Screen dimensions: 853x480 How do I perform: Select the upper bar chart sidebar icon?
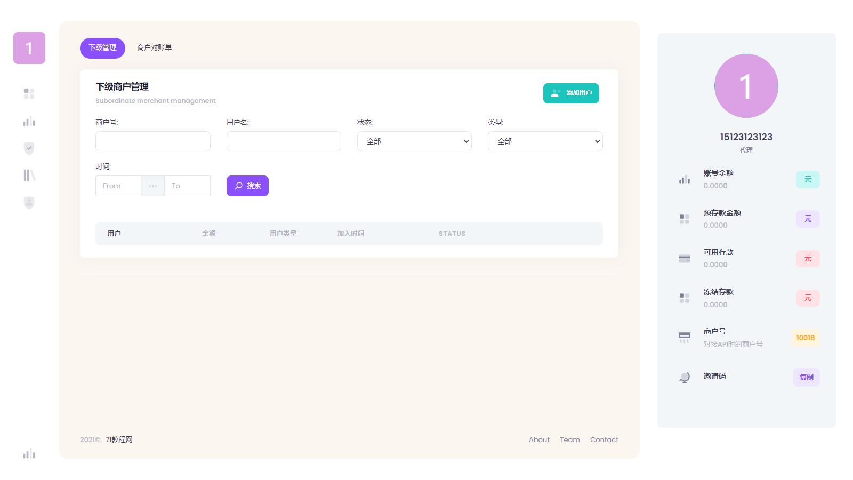coord(29,121)
